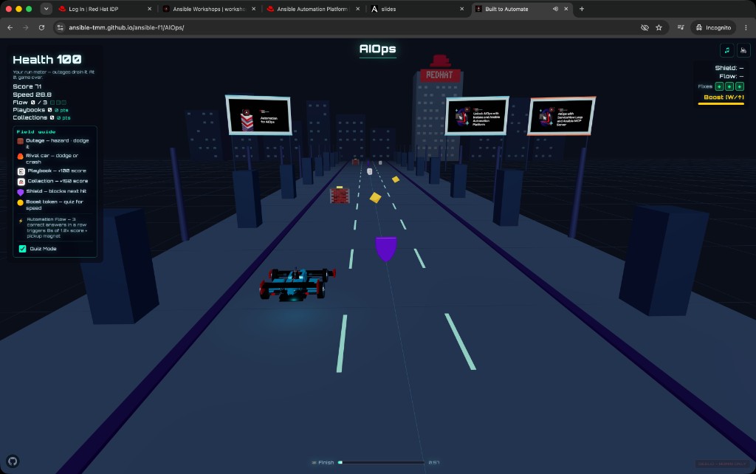Viewport: 756px width, 474px height.
Task: Click the AIOps title heading
Action: (x=377, y=49)
